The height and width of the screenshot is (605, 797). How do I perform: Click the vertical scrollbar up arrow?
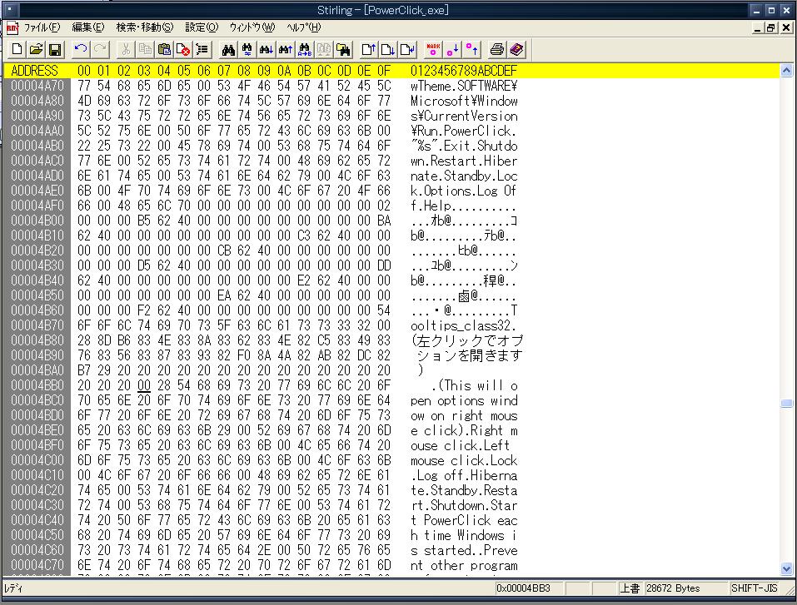786,71
